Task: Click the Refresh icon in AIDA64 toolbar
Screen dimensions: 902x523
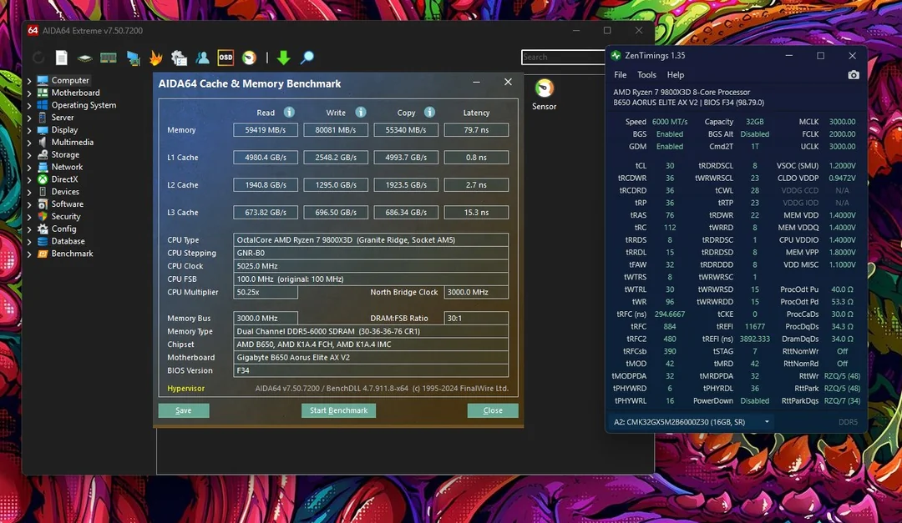Action: tap(38, 58)
